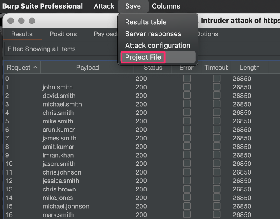Select payload chris.brown
This screenshot has height=219, width=280.
[x=59, y=189]
